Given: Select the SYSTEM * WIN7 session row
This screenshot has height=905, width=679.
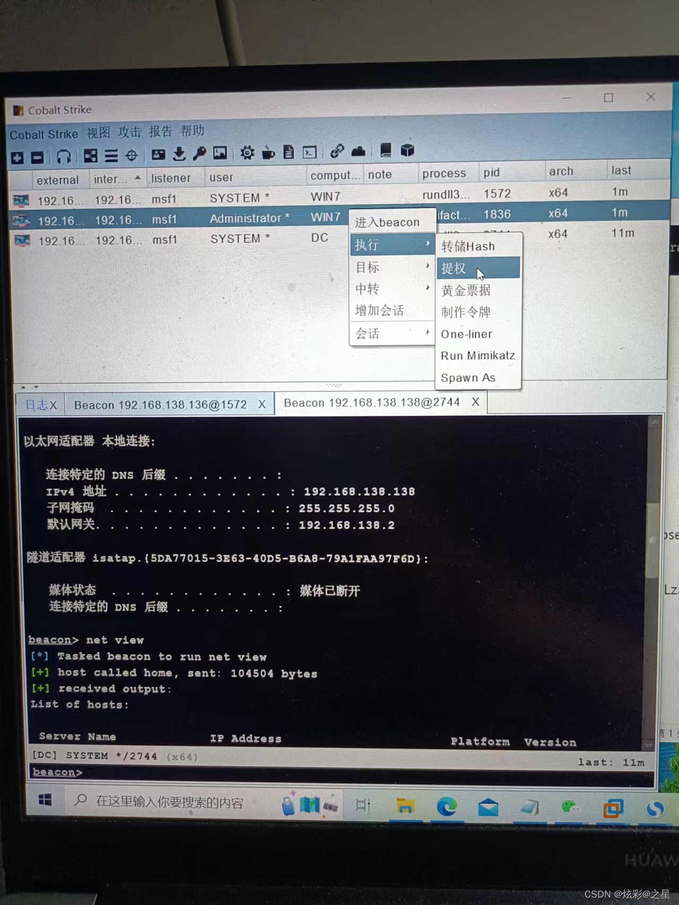Looking at the screenshot, I should tap(339, 196).
